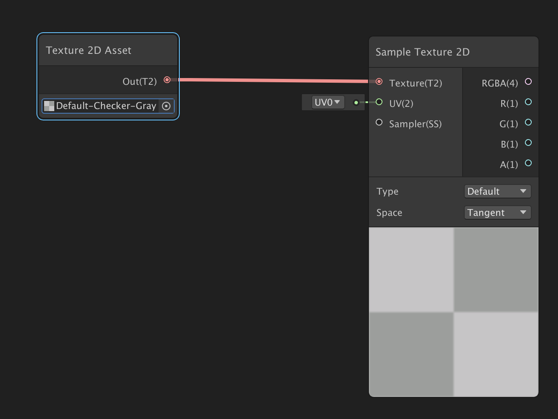
Task: Click the checker texture preview image
Action: coord(453,312)
